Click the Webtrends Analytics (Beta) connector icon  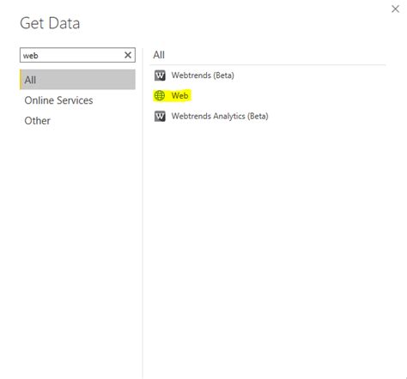coord(160,117)
